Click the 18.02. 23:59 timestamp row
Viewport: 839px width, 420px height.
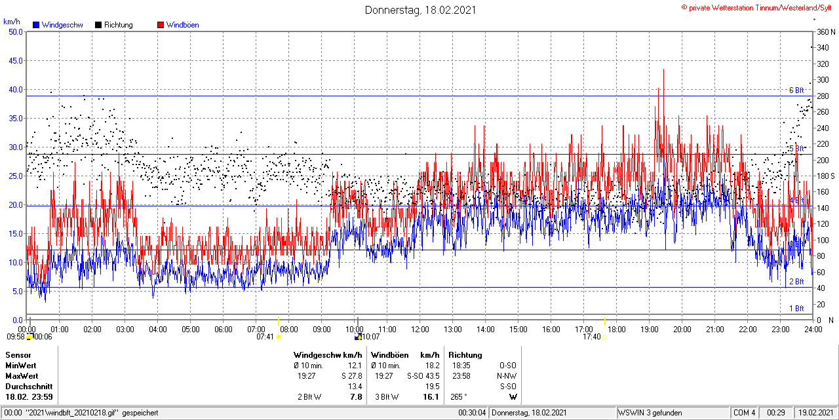[x=29, y=397]
